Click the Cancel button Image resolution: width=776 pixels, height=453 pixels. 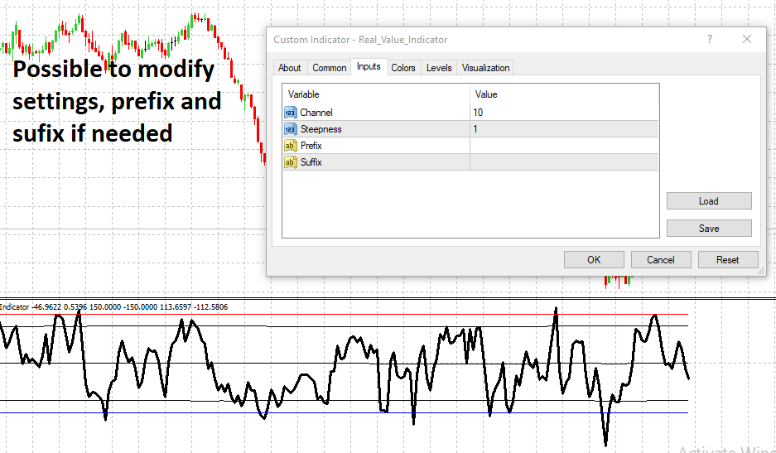[661, 260]
